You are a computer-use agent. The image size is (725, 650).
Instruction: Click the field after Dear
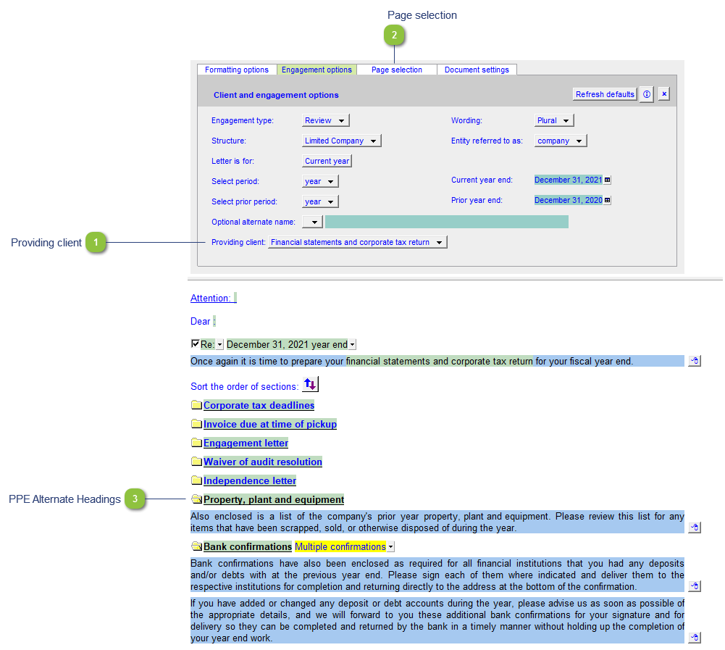214,322
